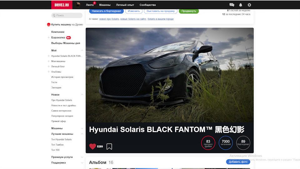The image size is (300, 169).
Task: Open Закладки in the sidebar
Action: tap(56, 87)
